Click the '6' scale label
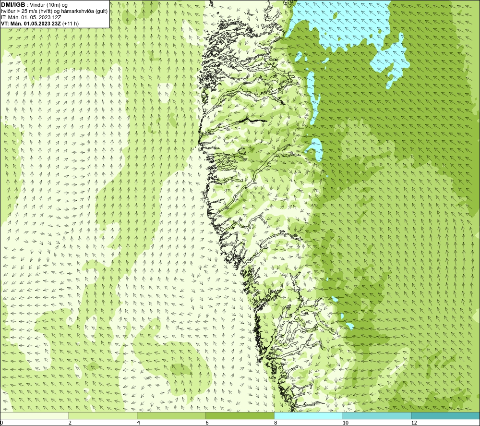This screenshot has width=480, height=426. pos(207,423)
